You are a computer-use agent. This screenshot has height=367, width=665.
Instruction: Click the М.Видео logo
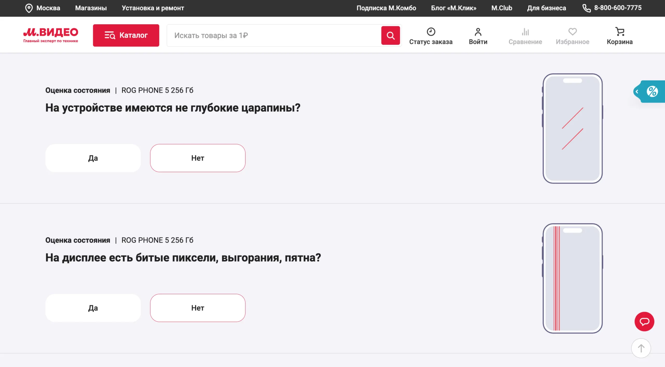(51, 35)
